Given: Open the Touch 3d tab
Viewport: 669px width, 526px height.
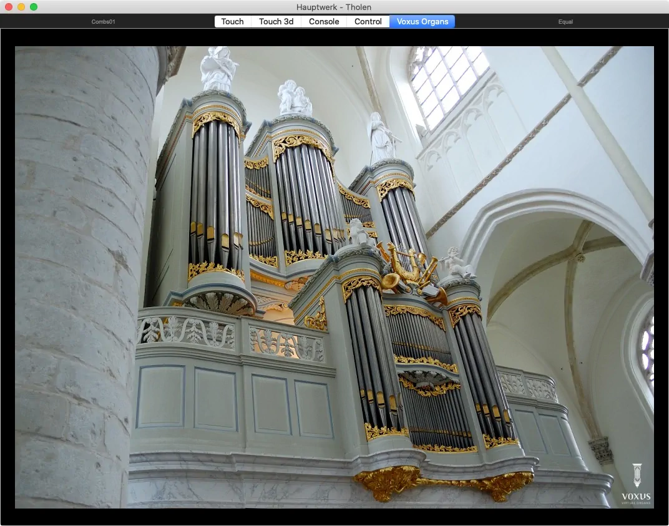Looking at the screenshot, I should coord(276,21).
